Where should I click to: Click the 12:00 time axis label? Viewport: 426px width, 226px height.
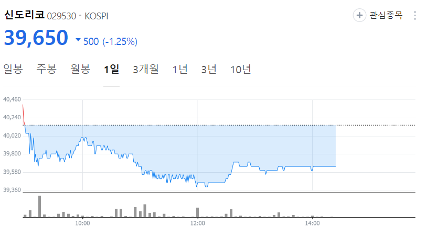[x=197, y=223]
